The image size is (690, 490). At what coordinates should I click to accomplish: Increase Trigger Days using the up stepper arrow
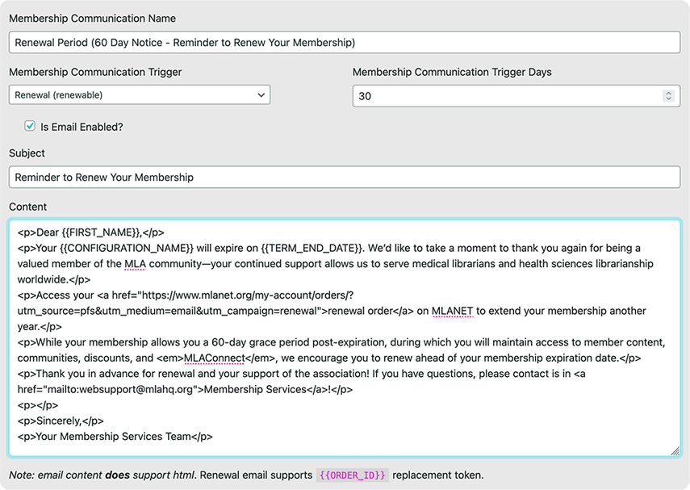click(668, 93)
